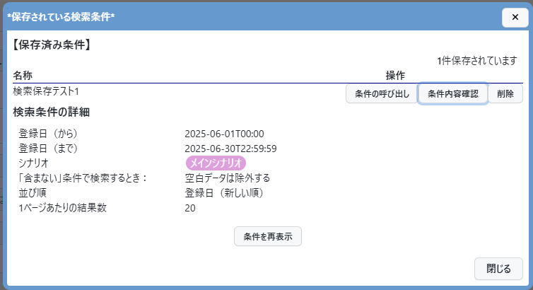Click the 操作 column header
This screenshot has height=290, width=533.
[x=394, y=76]
